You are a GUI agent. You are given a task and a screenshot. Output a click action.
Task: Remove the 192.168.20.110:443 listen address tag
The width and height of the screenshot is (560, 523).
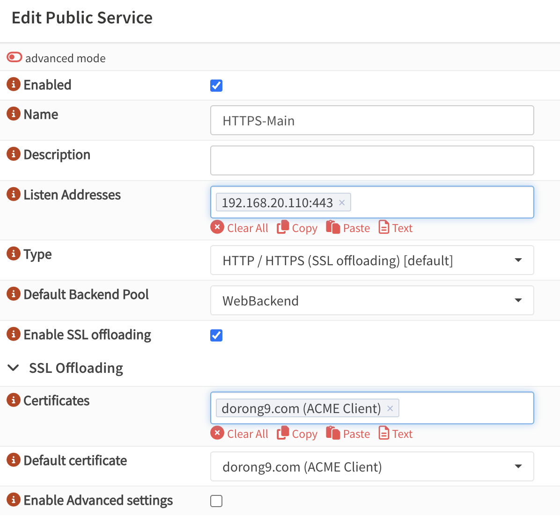(342, 203)
